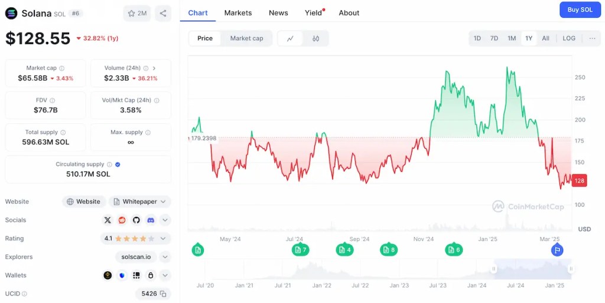The image size is (605, 303).
Task: Open the GitHub repository icon
Action: [x=136, y=220]
